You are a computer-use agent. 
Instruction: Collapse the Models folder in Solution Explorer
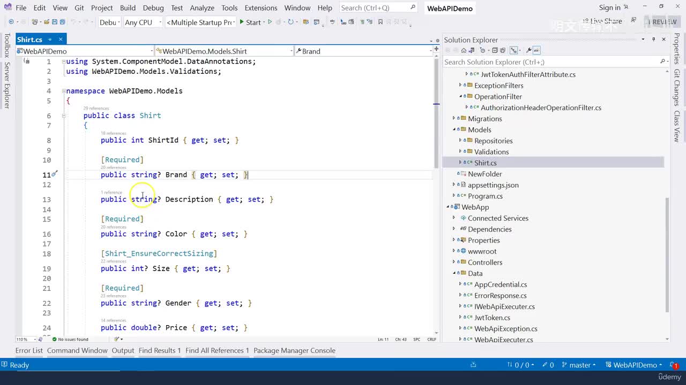(454, 130)
